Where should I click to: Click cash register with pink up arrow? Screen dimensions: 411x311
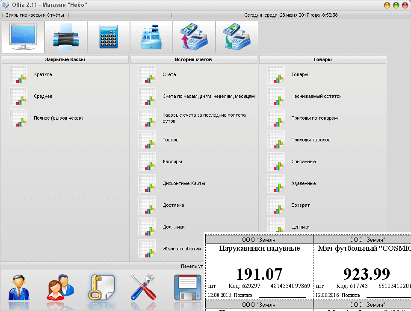[194, 37]
